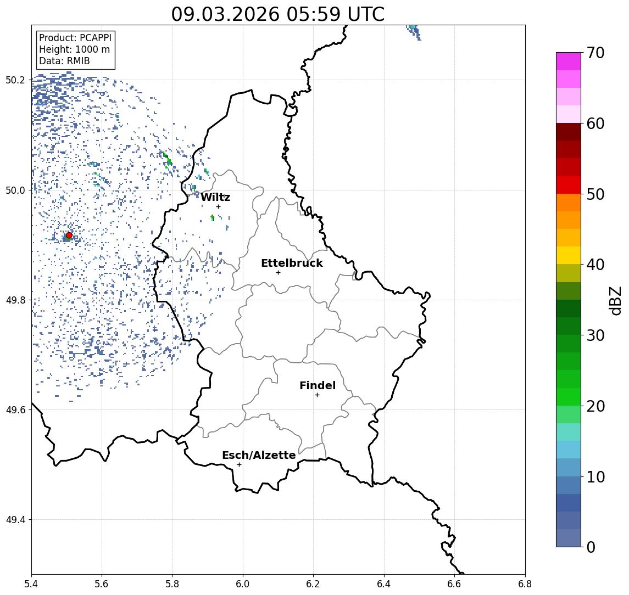Screen dimensions: 629x595
Task: Click the Product: PCAPPI text
Action: pyautogui.click(x=75, y=38)
